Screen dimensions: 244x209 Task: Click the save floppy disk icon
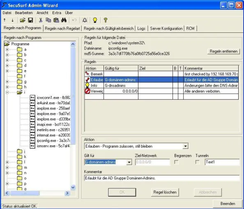click(x=30, y=20)
